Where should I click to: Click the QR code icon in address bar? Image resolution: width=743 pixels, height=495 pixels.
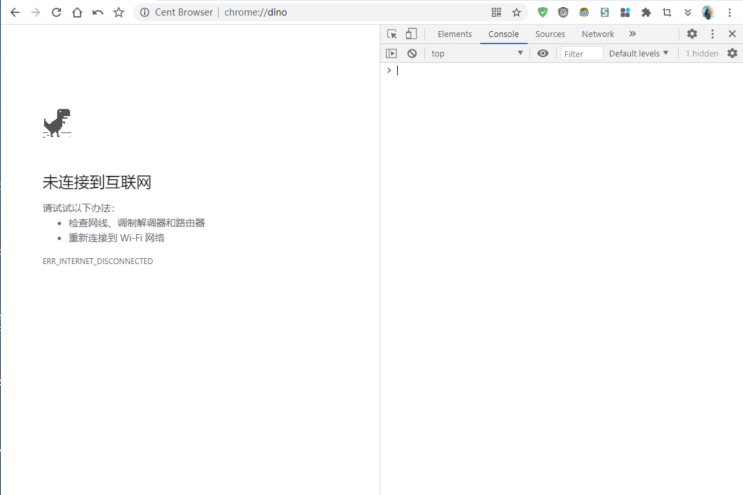tap(496, 12)
